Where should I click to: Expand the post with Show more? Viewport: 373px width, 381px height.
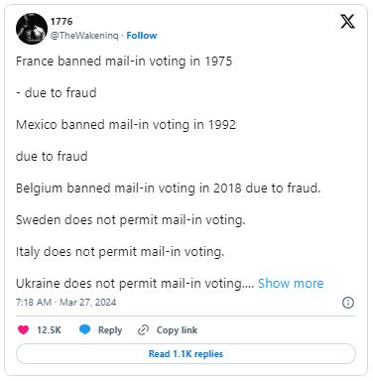291,284
